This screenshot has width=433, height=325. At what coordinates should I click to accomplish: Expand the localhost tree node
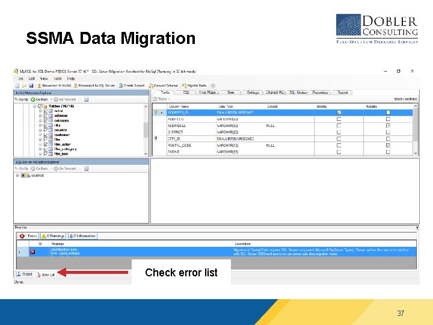pyautogui.click(x=17, y=176)
